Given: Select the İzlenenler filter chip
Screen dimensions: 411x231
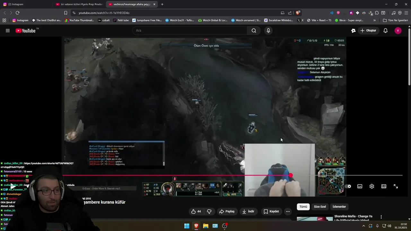Looking at the screenshot, I should 339,207.
